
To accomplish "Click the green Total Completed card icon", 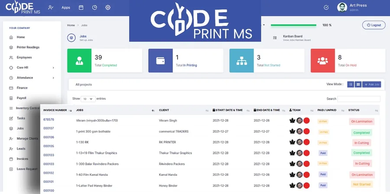I will click(79, 61).
